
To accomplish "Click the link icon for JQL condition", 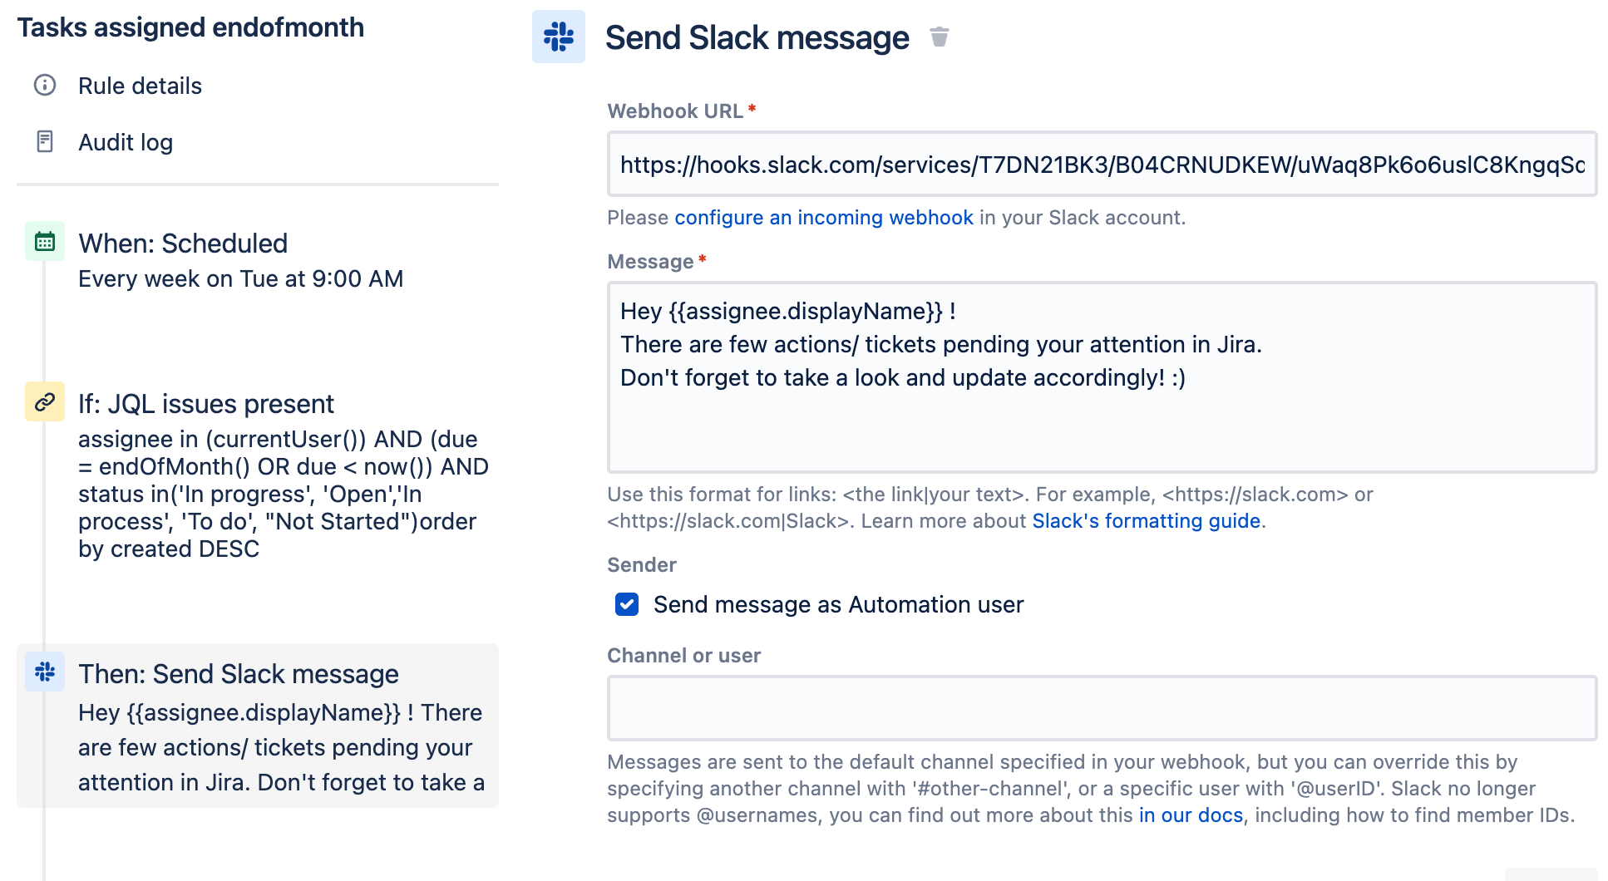I will 45,402.
